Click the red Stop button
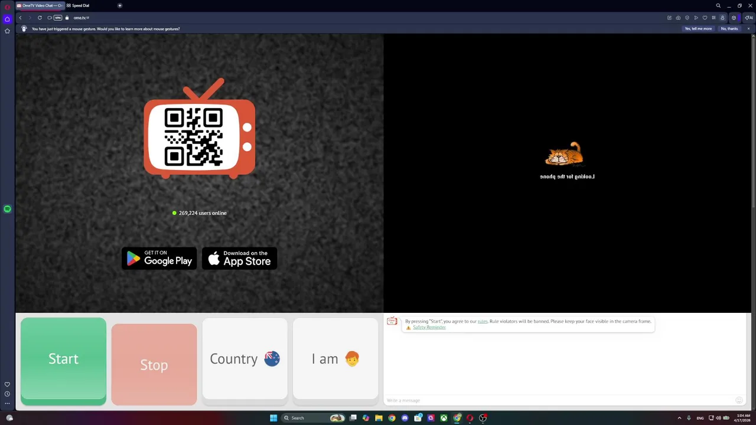Image resolution: width=756 pixels, height=425 pixels. (x=154, y=365)
